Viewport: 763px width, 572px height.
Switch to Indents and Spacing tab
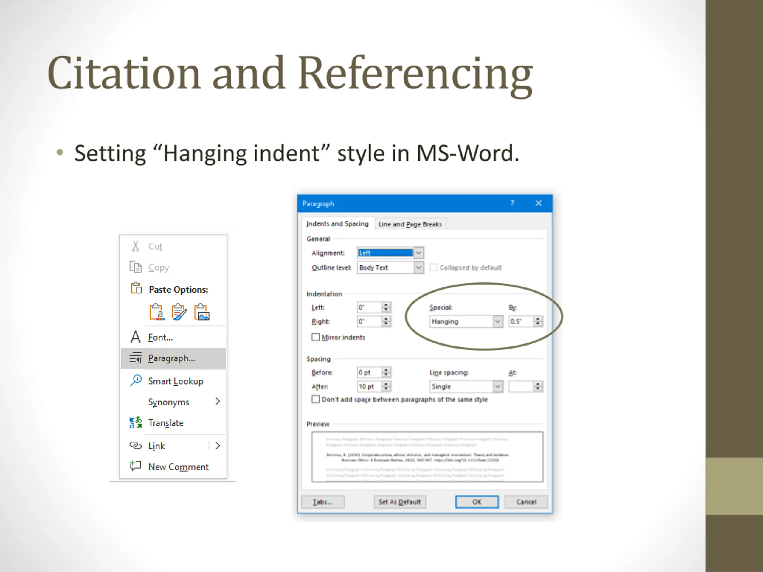337,224
